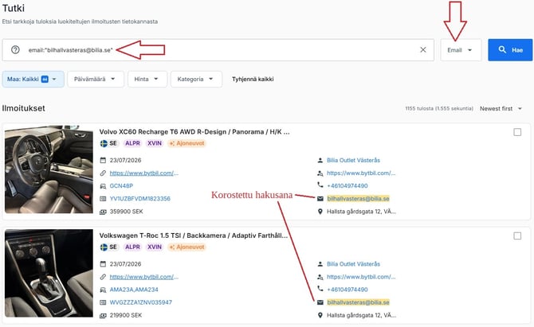Image resolution: width=534 pixels, height=327 pixels.
Task: Click the XVIN tag on Volkswagen listing
Action: point(155,247)
